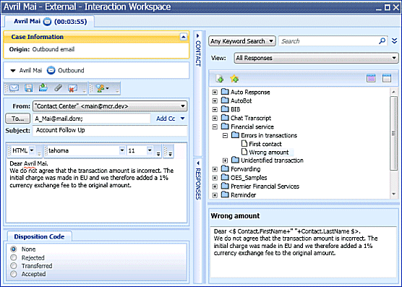Click the To... button
The height and width of the screenshot is (287, 402).
point(17,119)
